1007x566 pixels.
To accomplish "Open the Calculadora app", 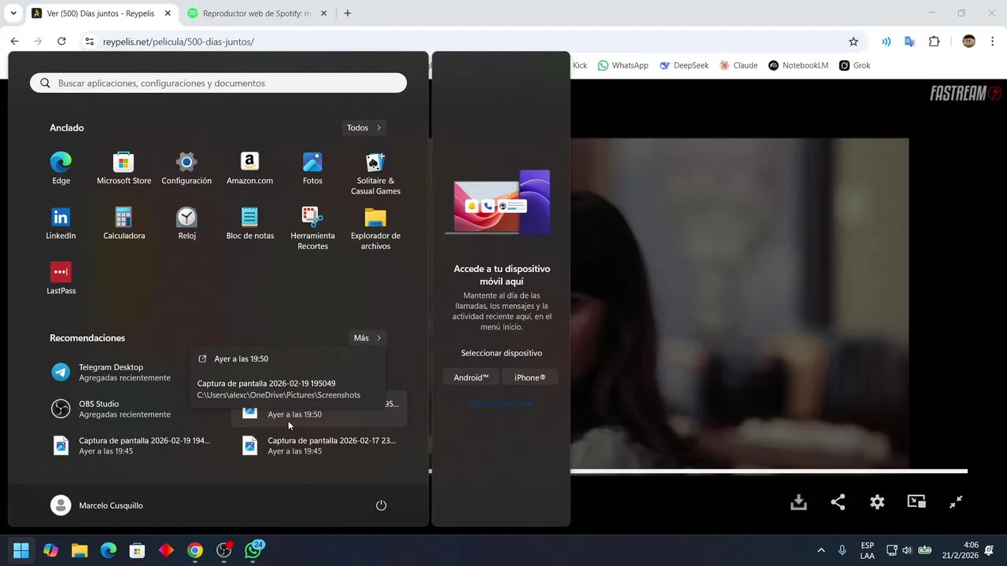I will tap(124, 224).
